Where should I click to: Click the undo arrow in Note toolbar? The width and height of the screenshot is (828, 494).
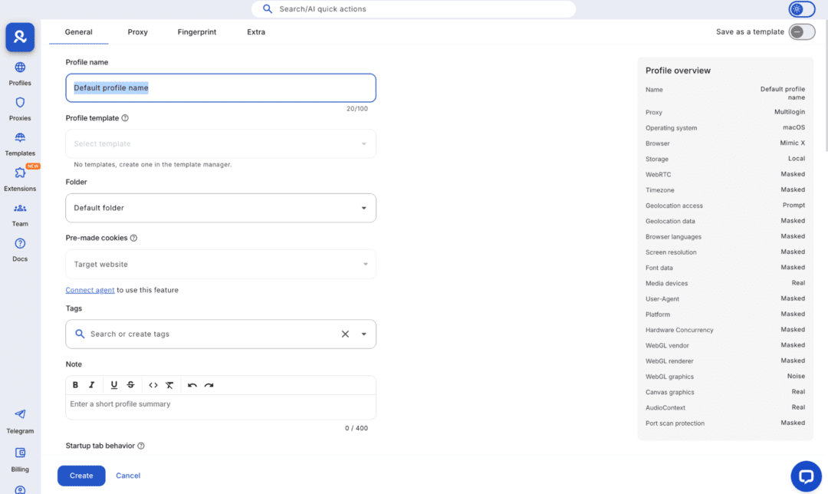[x=192, y=385]
